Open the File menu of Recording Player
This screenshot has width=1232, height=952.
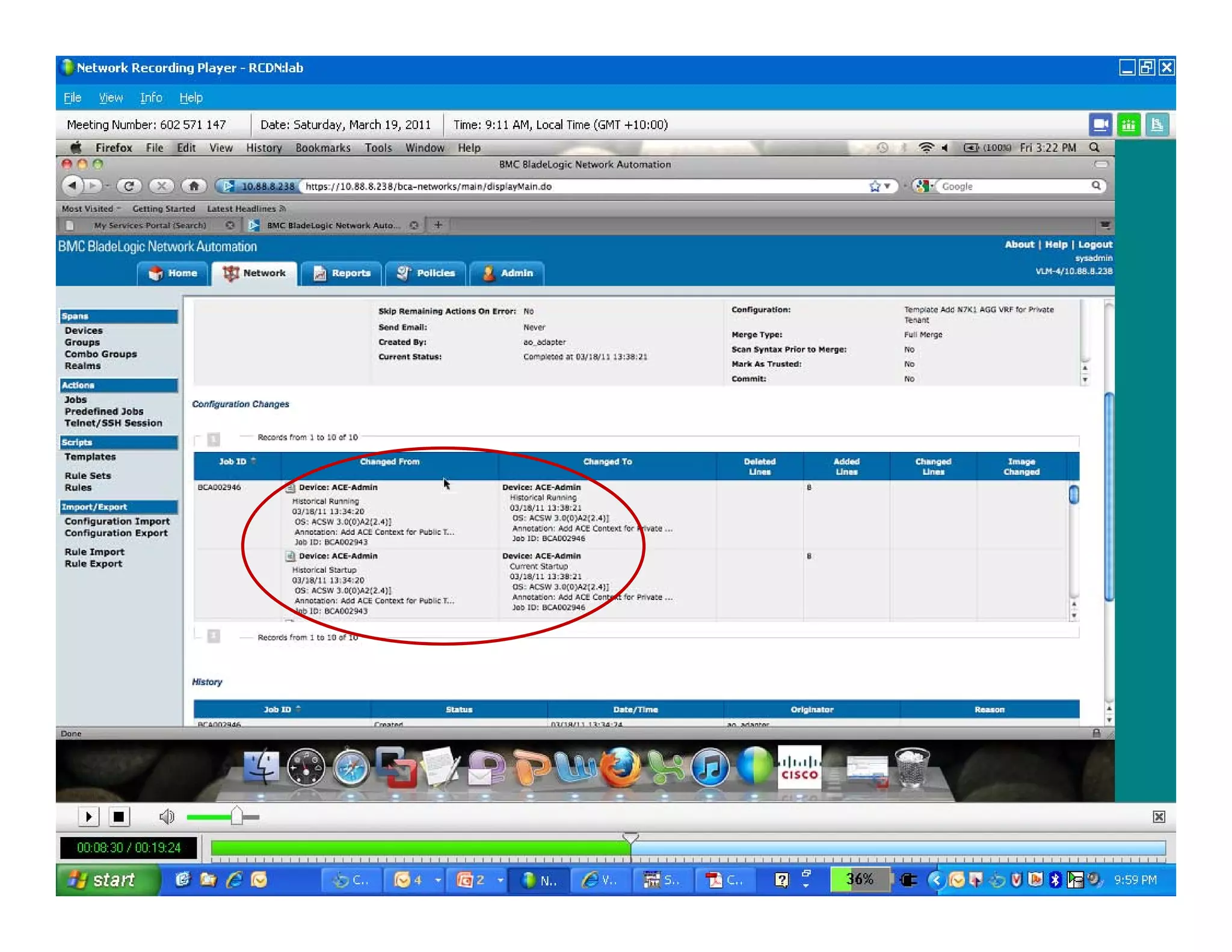tap(72, 97)
